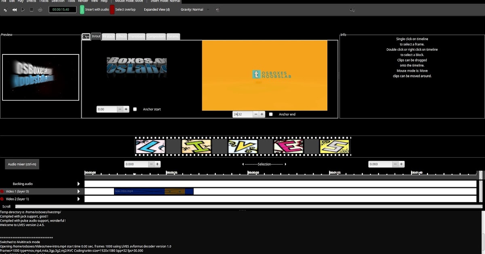This screenshot has height=254, width=485.
Task: Toggle red selector dot for Video 1
Action: click(2, 192)
